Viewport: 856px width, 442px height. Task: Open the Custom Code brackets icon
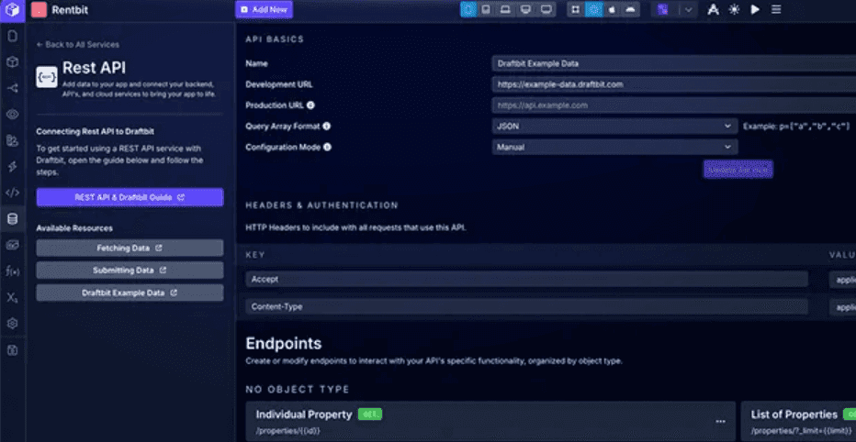12,193
